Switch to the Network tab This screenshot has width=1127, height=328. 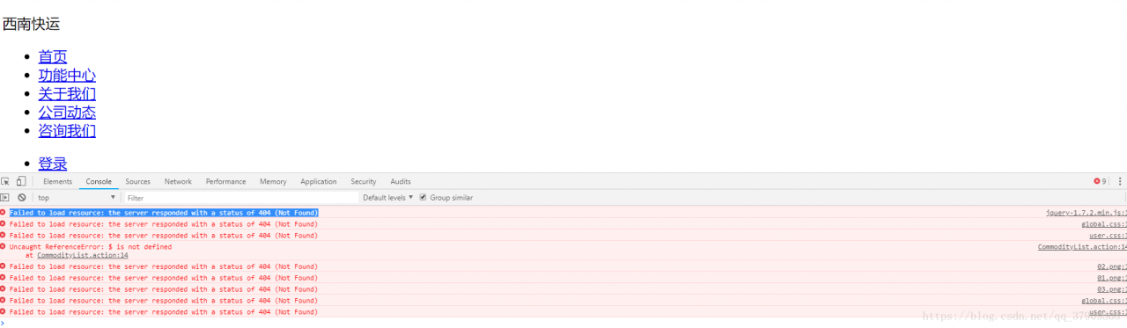178,181
